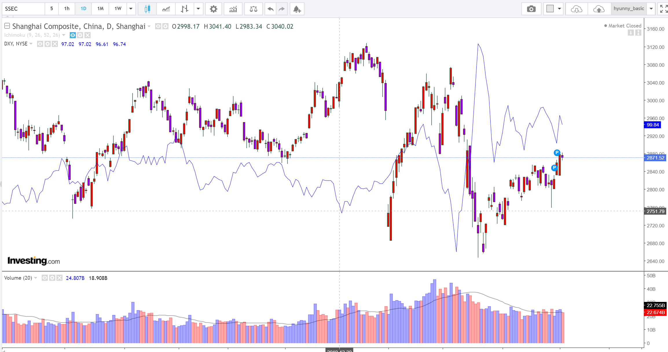Expand the time interval dropdown arrow
This screenshot has width=668, height=352.
[131, 9]
